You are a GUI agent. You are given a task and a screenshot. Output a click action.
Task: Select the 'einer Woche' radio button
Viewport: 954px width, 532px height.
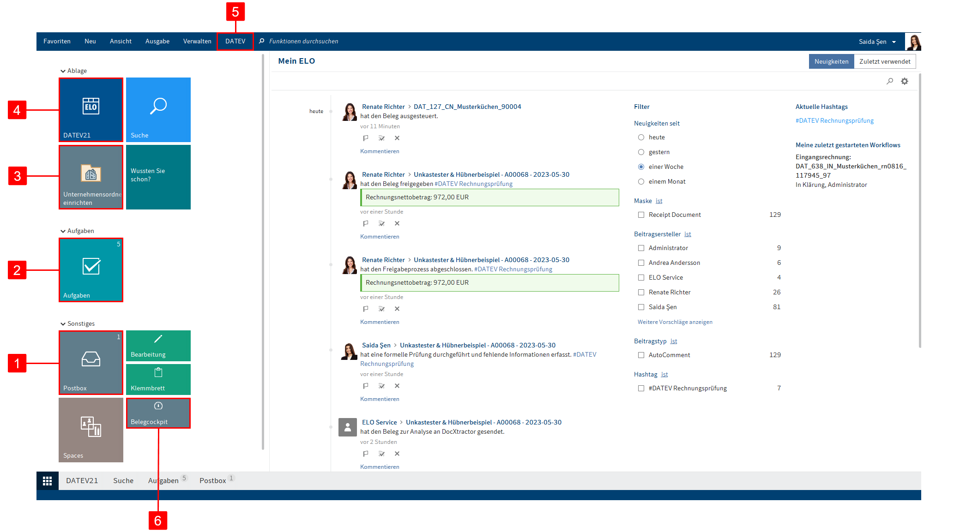click(x=641, y=167)
